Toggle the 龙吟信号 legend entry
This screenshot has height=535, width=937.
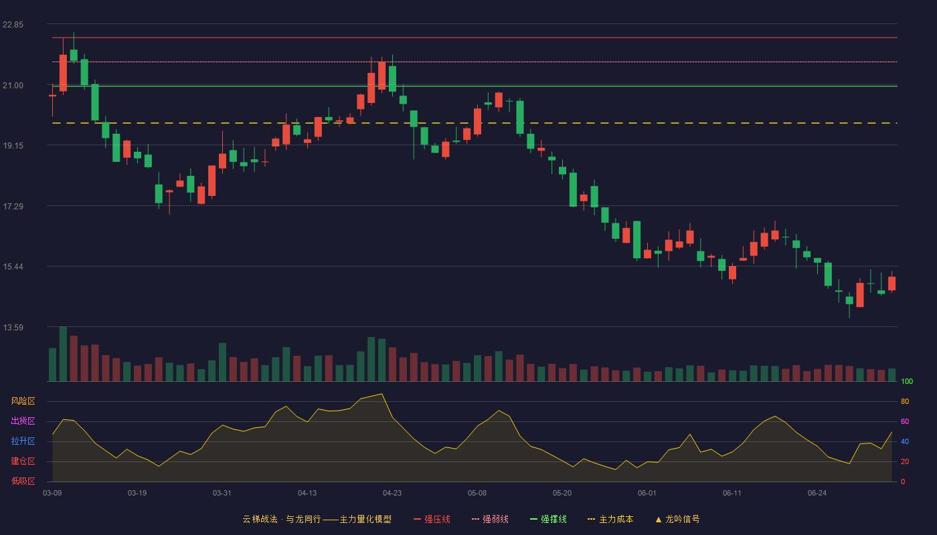tap(677, 519)
